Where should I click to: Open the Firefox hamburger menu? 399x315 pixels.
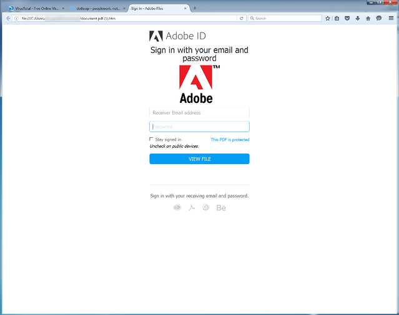(x=391, y=19)
